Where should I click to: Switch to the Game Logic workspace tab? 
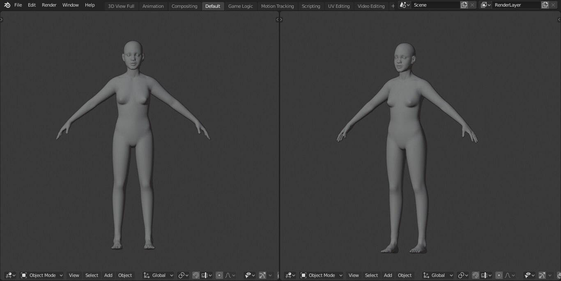point(240,6)
